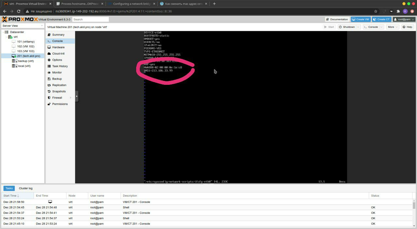Collapse the virt node expander
This screenshot has width=417, height=229.
coord(7,37)
